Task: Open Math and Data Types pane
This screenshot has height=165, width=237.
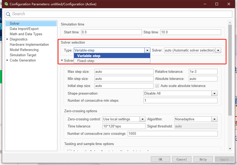Action: (x=26, y=34)
